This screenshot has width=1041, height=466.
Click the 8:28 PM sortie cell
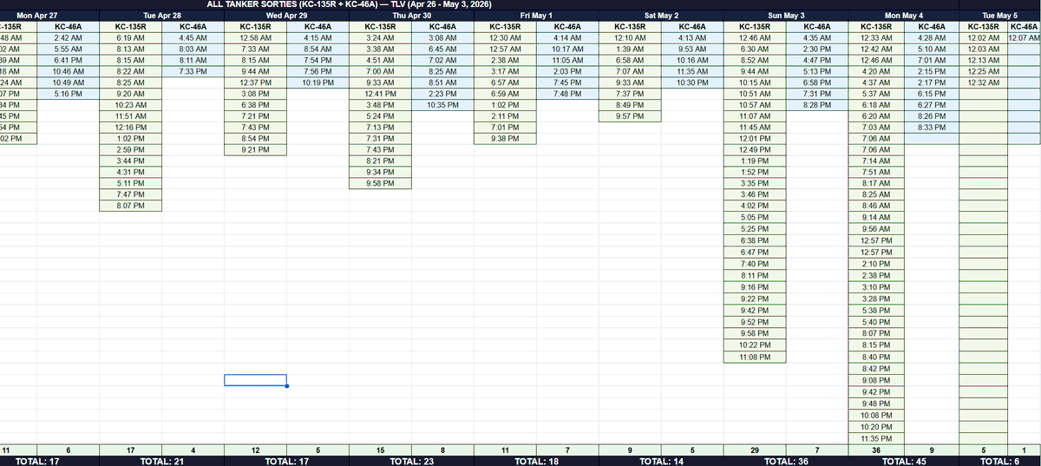coord(817,105)
